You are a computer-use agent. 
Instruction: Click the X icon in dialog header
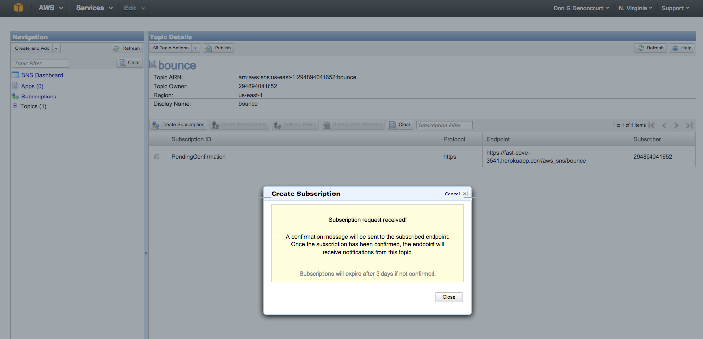(x=465, y=194)
